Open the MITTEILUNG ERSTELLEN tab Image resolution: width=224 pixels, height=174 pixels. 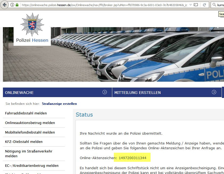[x=138, y=93]
